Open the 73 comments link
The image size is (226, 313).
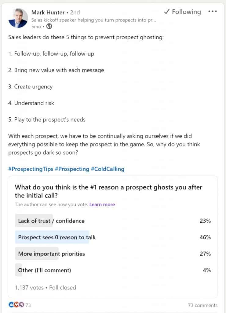(203, 305)
